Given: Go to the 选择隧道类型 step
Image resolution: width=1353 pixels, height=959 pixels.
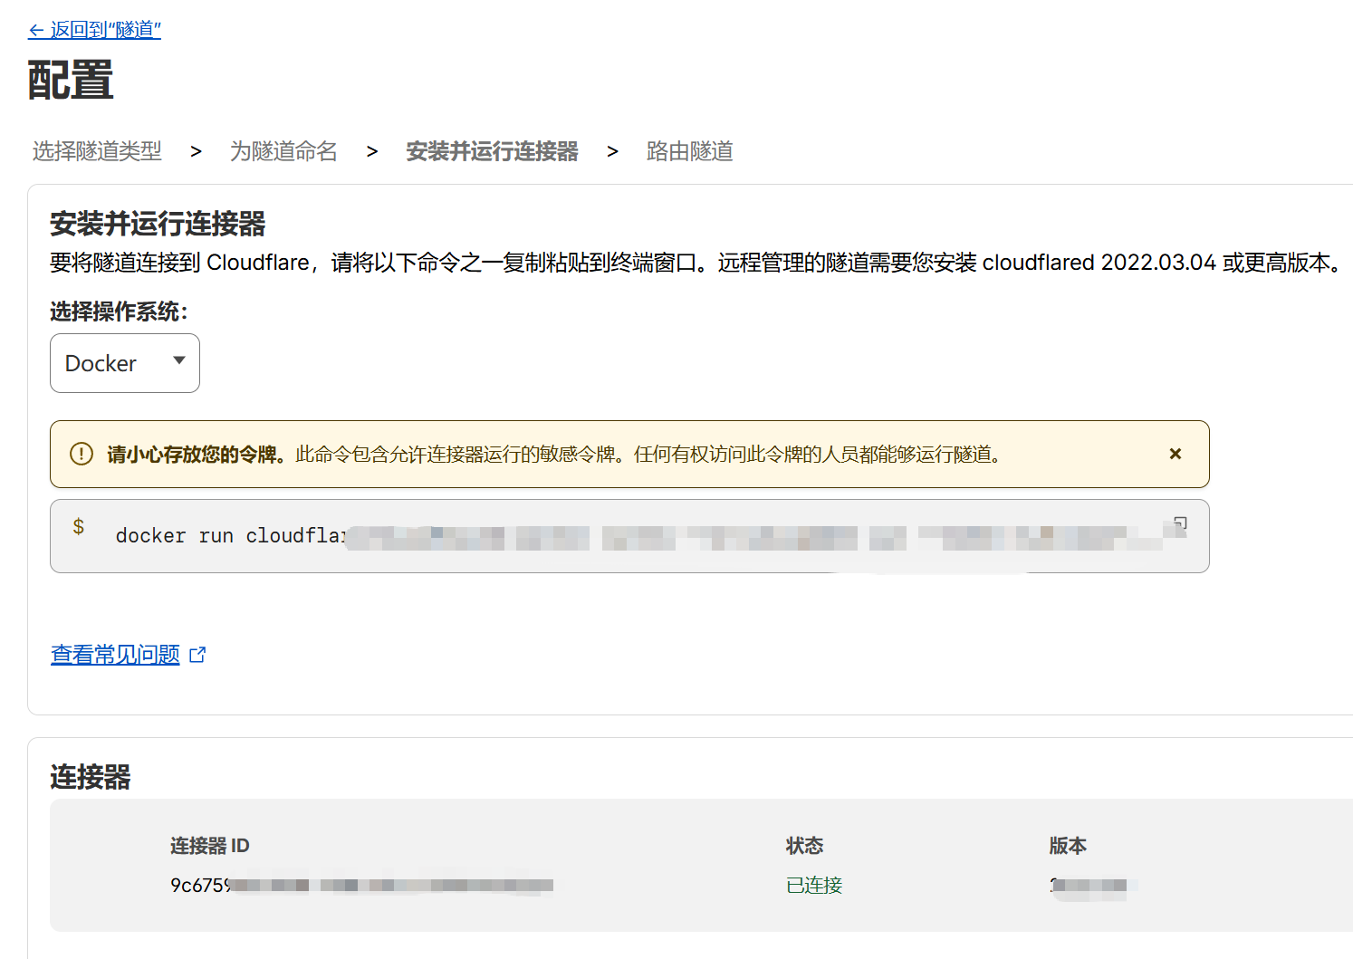Looking at the screenshot, I should (97, 151).
